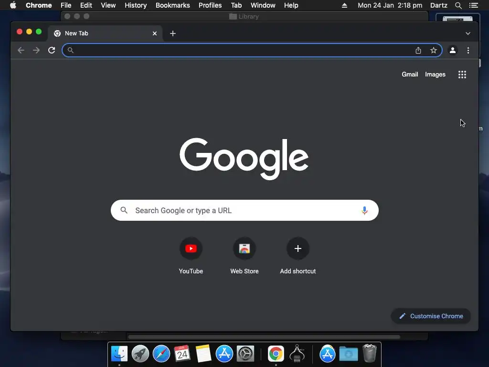Open the Profiles menu
Image resolution: width=489 pixels, height=367 pixels.
pos(210,5)
